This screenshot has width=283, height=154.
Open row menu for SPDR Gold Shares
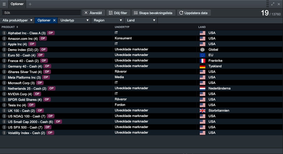pyautogui.click(x=4, y=100)
